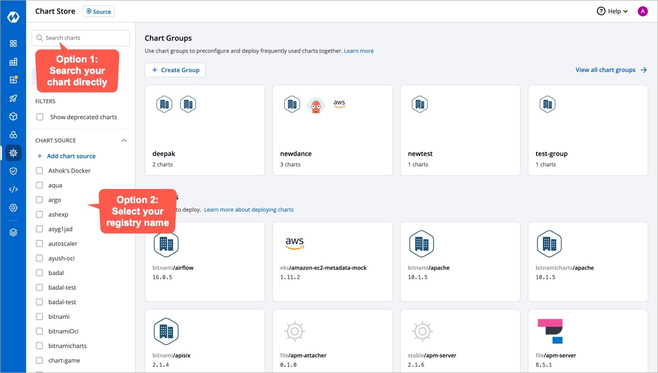
Task: Open the View all chart groups link
Action: [x=611, y=70]
